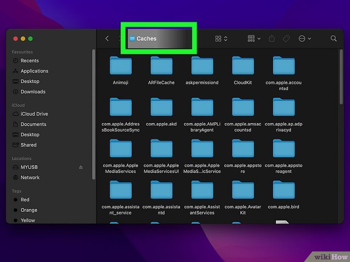Select the com.apple.assistantd folder
The image size is (350, 262).
tap(161, 198)
